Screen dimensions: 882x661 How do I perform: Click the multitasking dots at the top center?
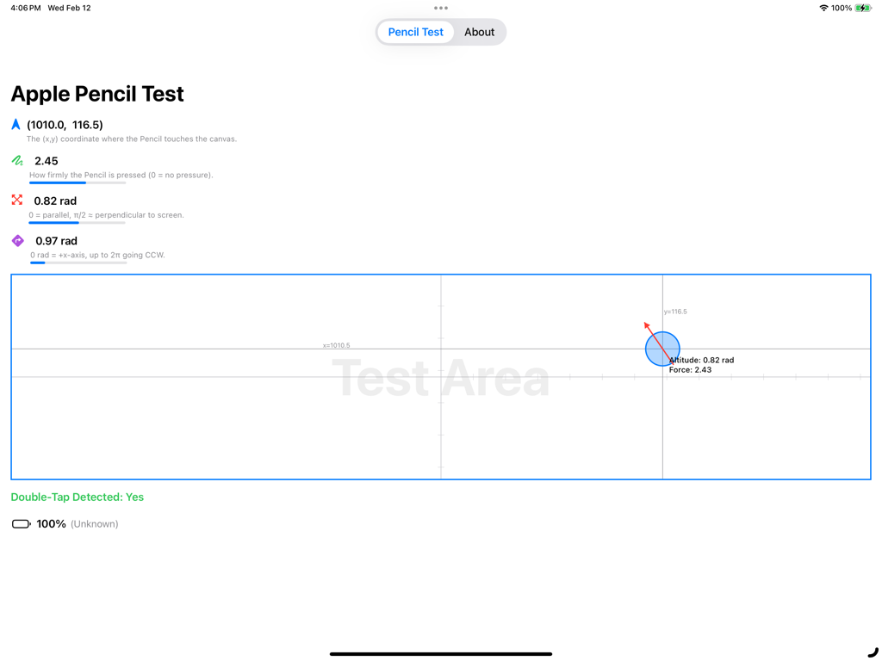440,8
